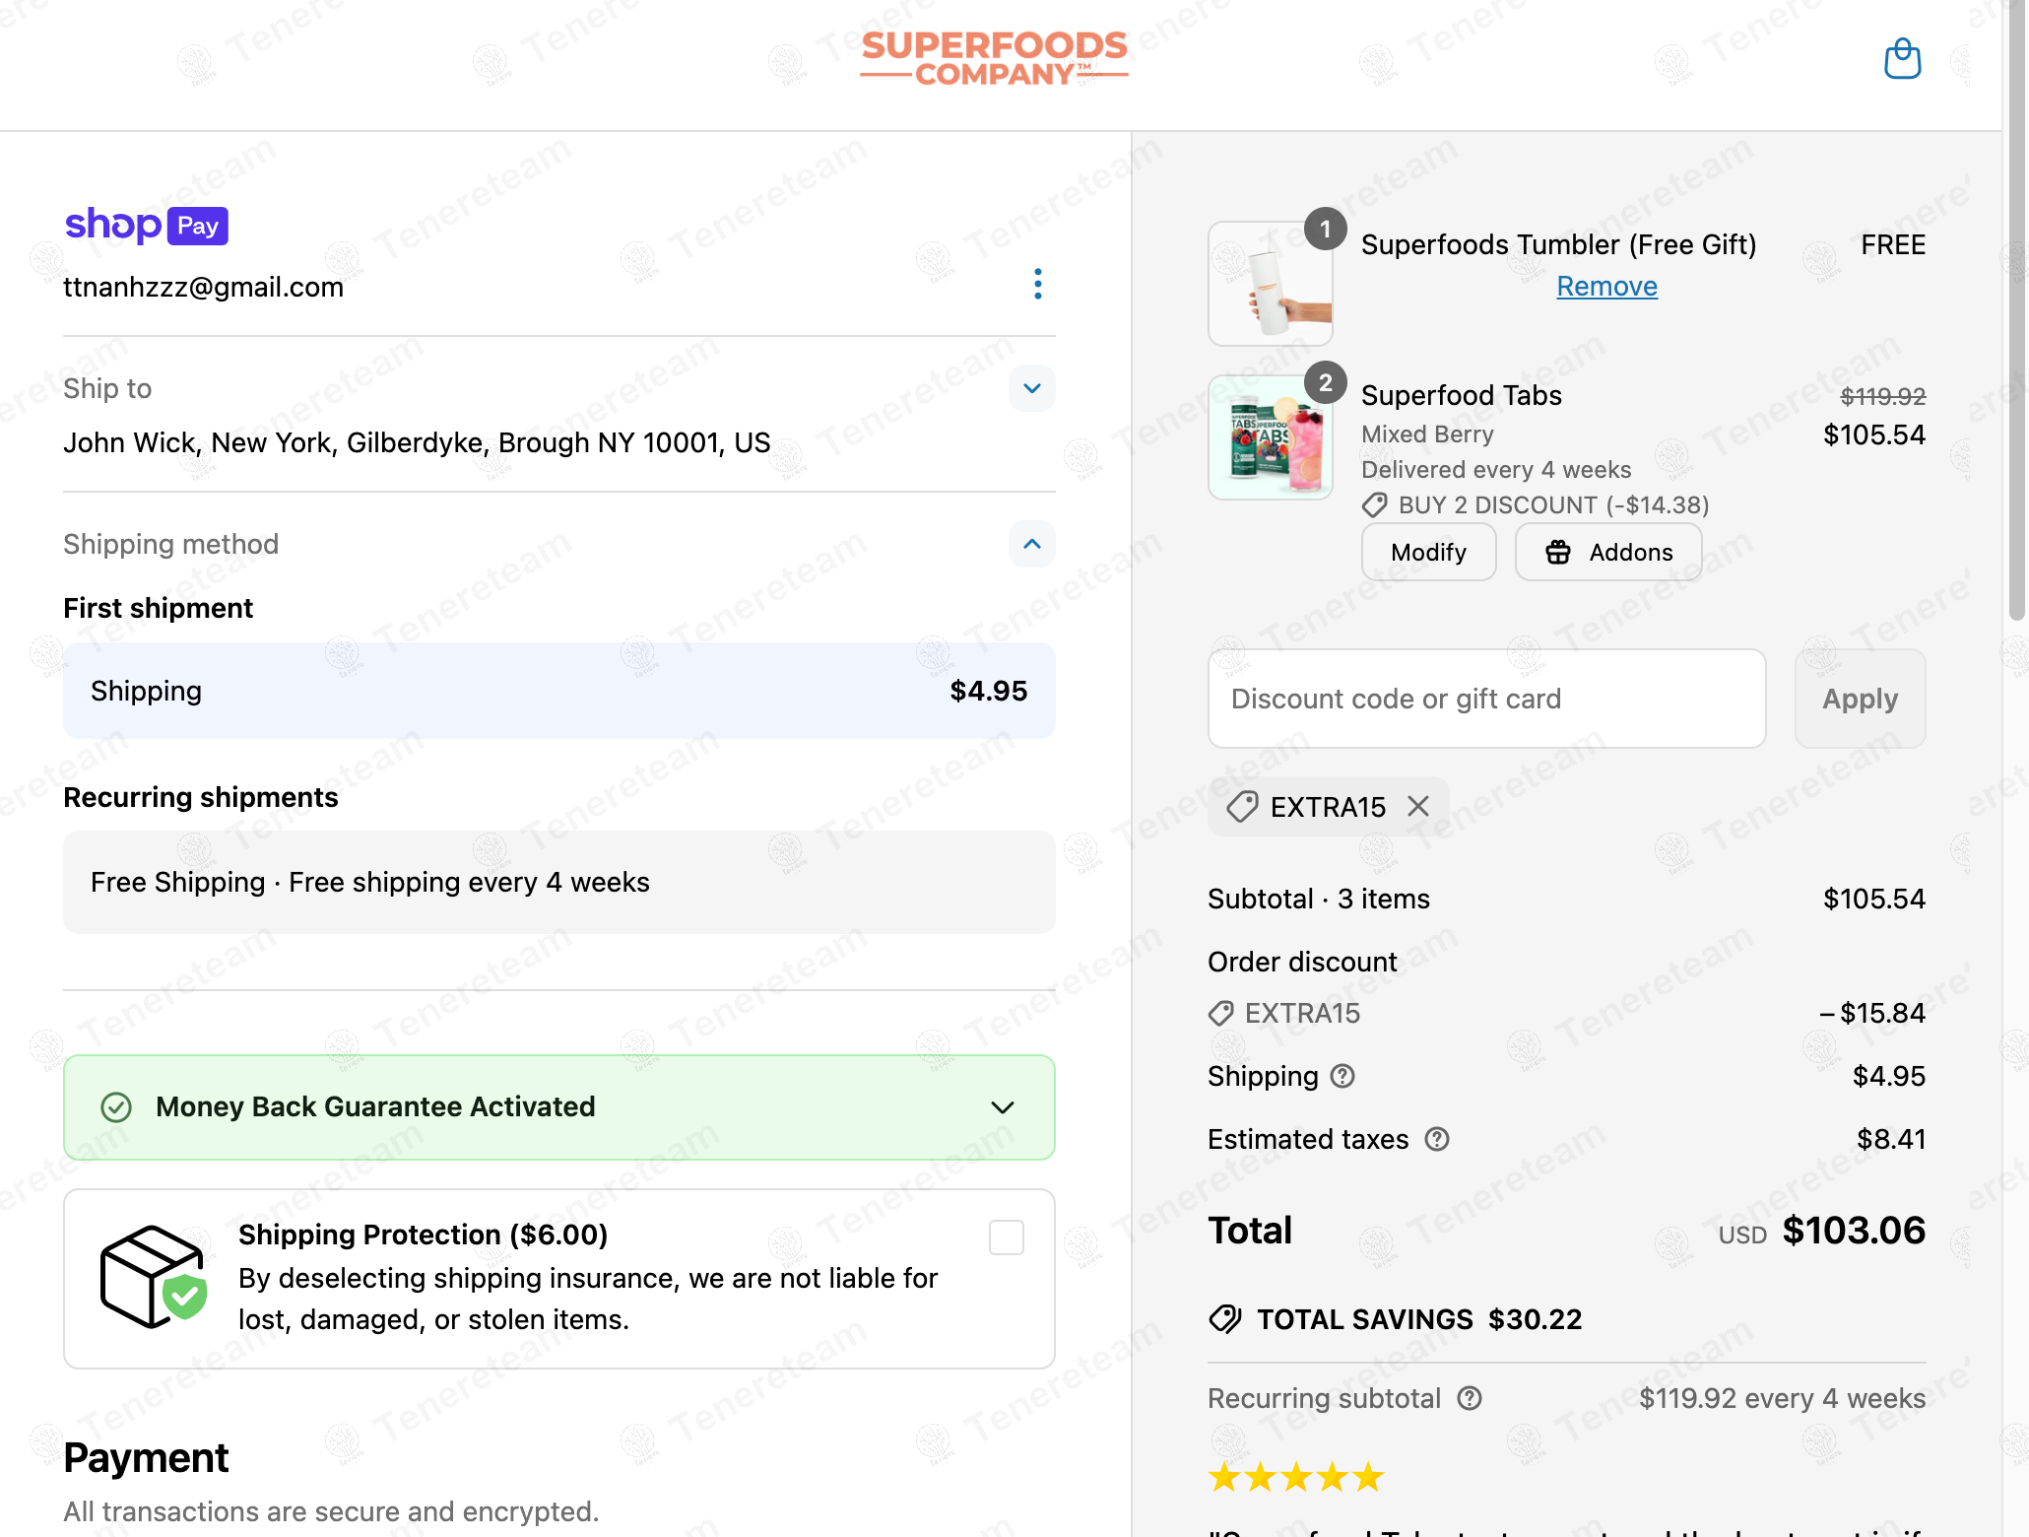
Task: Click the gift icon in the Addons button
Action: pos(1558,552)
